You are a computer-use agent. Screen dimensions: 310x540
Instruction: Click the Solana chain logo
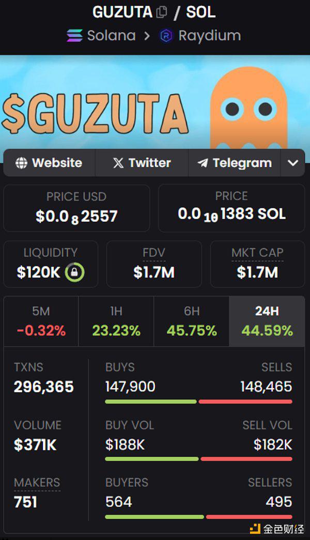pos(74,36)
